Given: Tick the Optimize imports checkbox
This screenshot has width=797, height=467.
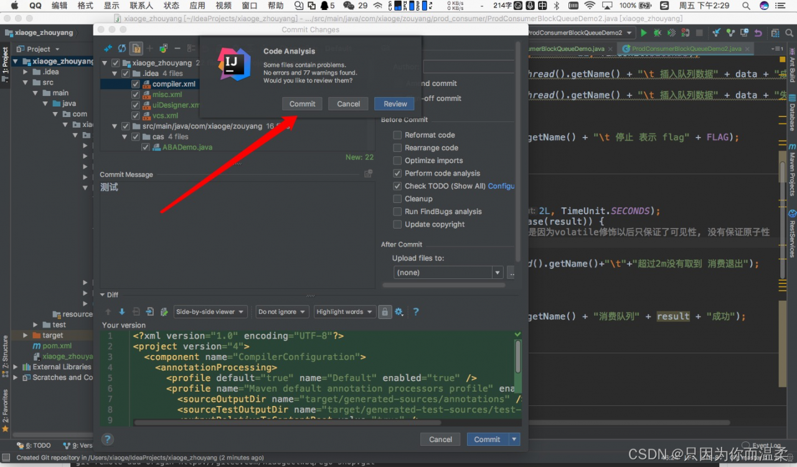Looking at the screenshot, I should click(x=397, y=161).
